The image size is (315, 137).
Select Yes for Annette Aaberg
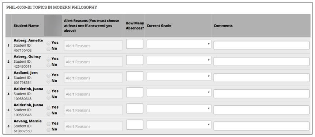tap(49, 43)
